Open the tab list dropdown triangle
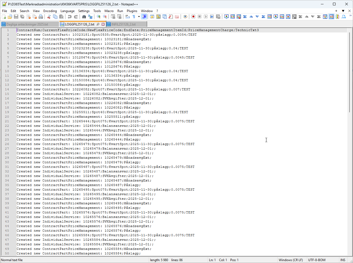 pos(343,11)
